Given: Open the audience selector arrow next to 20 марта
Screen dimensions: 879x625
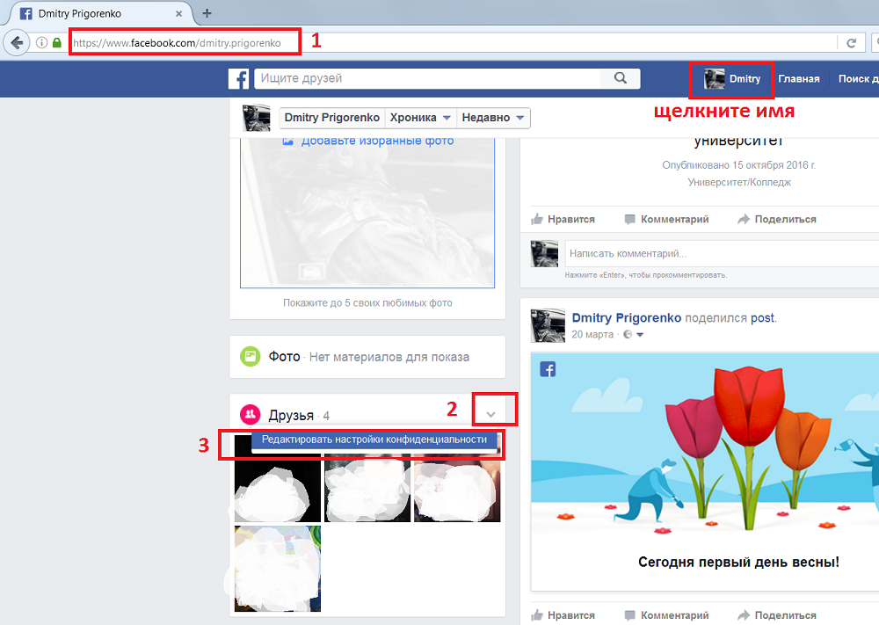Looking at the screenshot, I should [640, 335].
